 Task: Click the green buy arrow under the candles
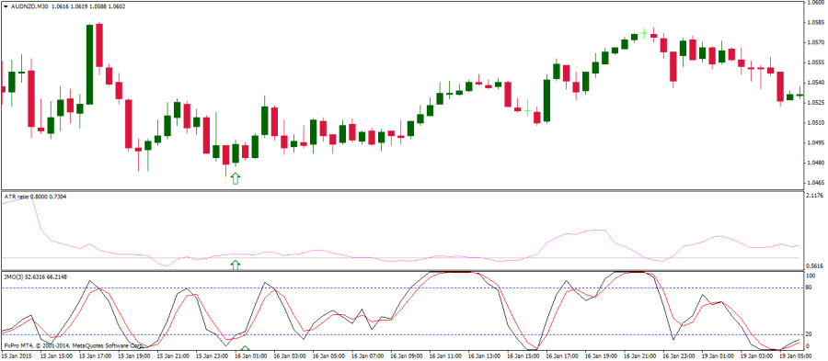pos(236,178)
